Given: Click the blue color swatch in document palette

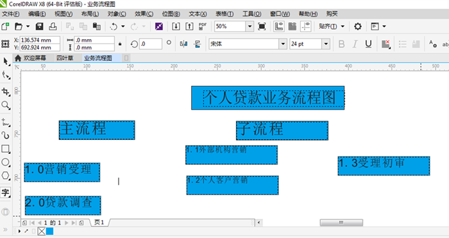Looking at the screenshot, I should [49, 231].
